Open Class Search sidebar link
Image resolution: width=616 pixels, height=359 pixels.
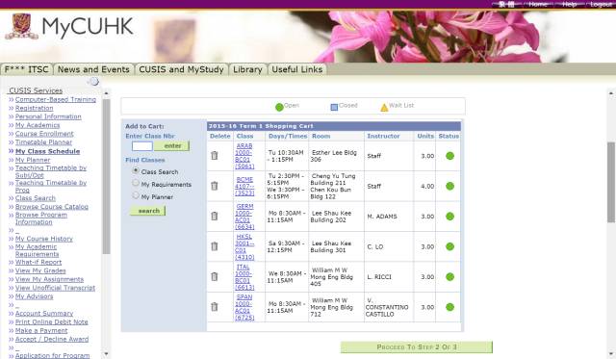pyautogui.click(x=36, y=198)
